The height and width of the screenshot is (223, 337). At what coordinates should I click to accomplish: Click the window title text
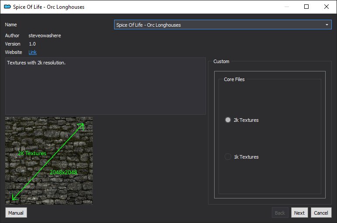[49, 7]
